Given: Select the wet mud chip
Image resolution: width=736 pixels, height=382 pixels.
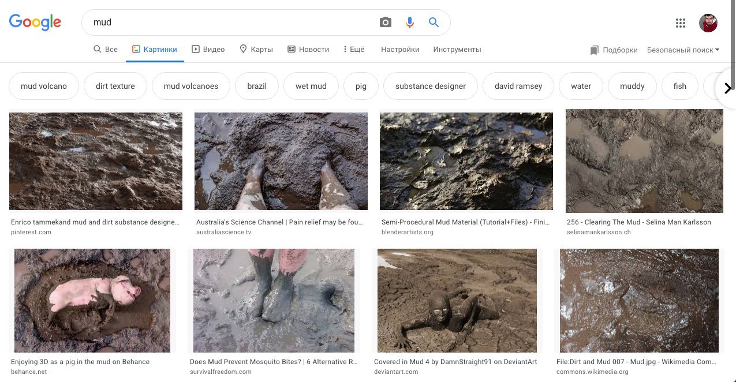Looking at the screenshot, I should coord(311,86).
